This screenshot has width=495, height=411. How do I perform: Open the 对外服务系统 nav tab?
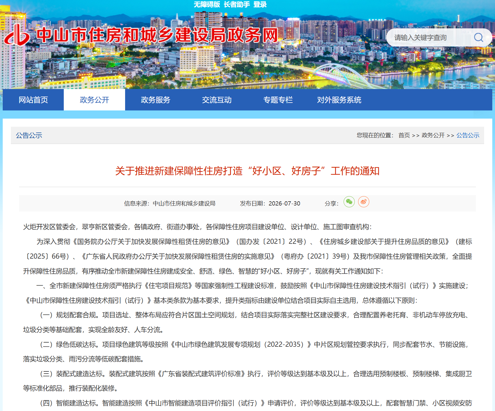pyautogui.click(x=339, y=100)
